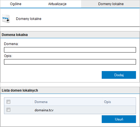
Task: Check the domaina.tcv row checkbox
Action: (x=8, y=110)
